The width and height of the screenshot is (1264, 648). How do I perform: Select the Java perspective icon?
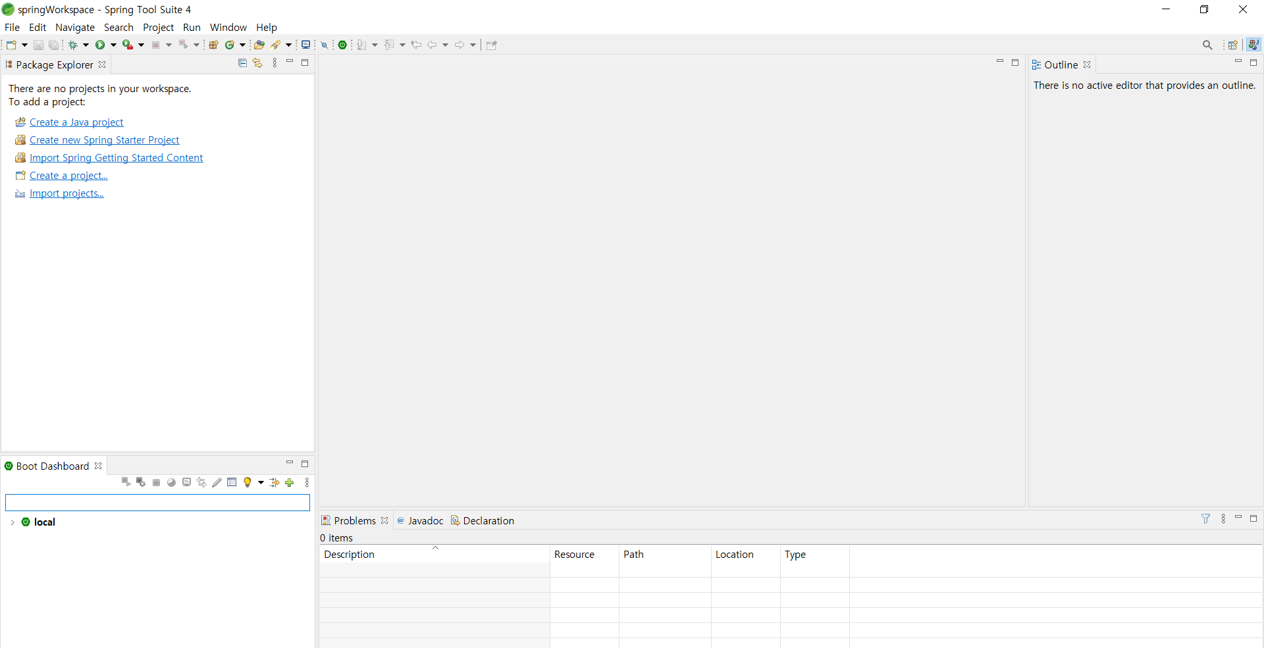pyautogui.click(x=1253, y=44)
